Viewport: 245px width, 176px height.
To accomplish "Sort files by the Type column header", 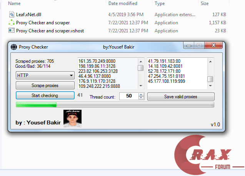I will (160, 3).
